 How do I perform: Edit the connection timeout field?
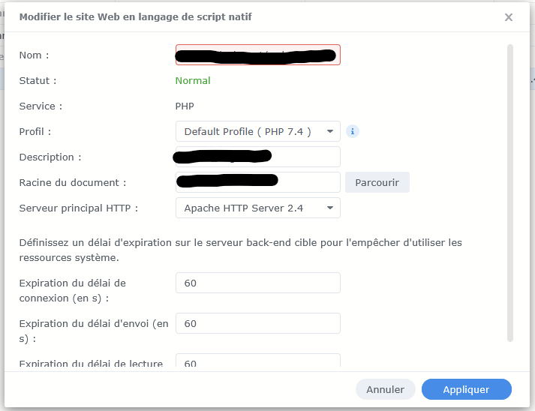pos(257,283)
